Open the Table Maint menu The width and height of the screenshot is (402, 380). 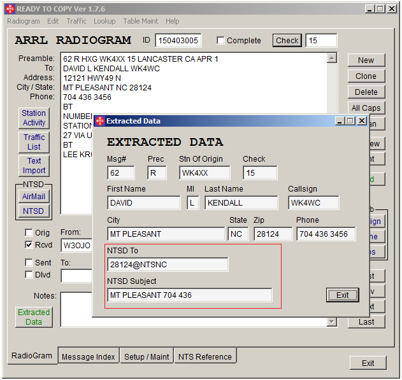[x=141, y=21]
